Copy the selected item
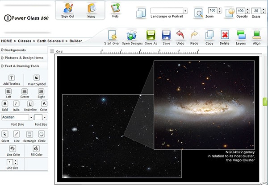The width and height of the screenshot is (268, 185). pos(209,35)
